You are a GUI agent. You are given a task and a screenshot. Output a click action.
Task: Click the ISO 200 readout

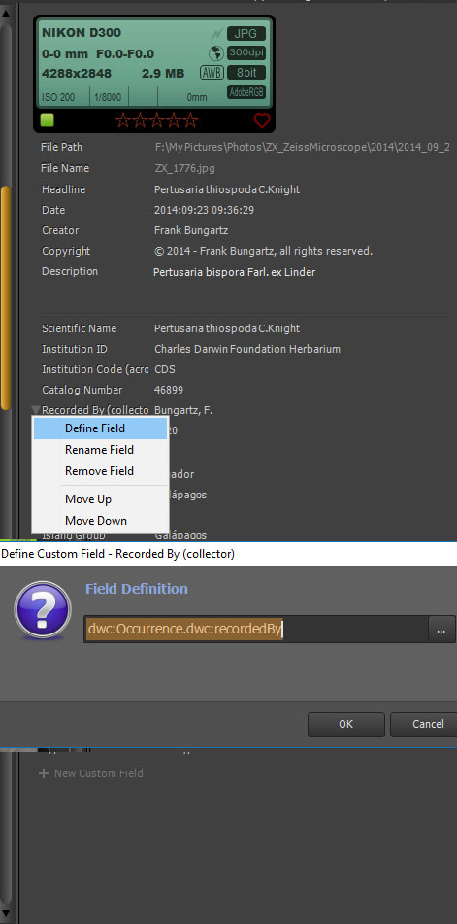(x=58, y=97)
